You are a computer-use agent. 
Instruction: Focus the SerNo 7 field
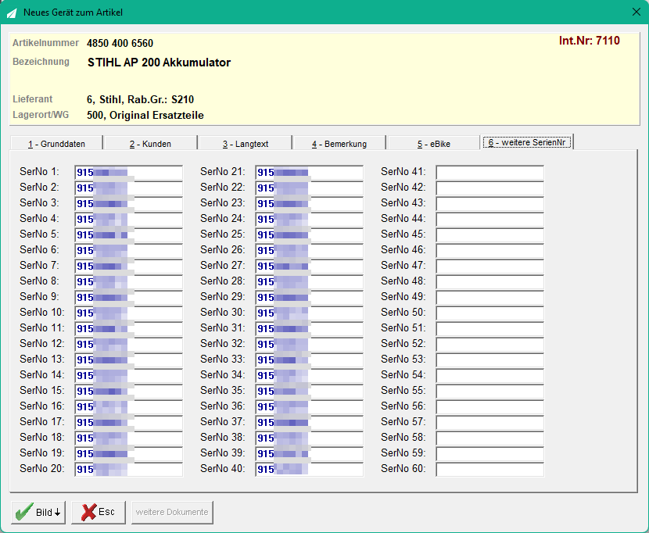[x=129, y=266]
